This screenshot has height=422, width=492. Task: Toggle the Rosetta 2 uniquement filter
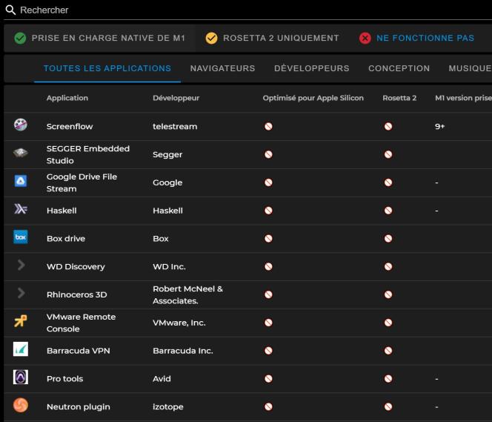pos(272,39)
